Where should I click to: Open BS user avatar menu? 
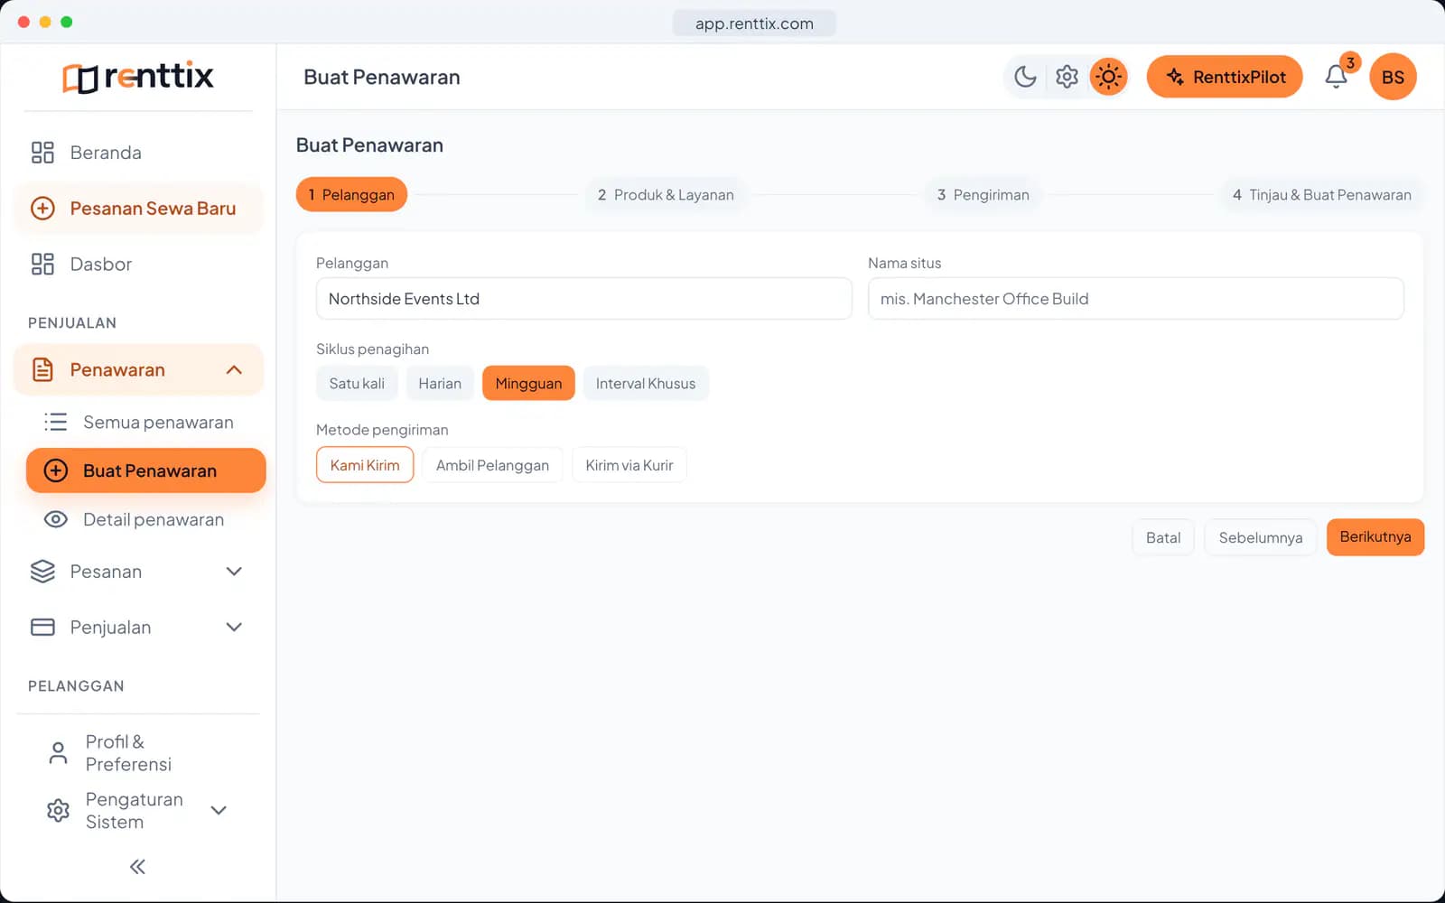(1393, 77)
